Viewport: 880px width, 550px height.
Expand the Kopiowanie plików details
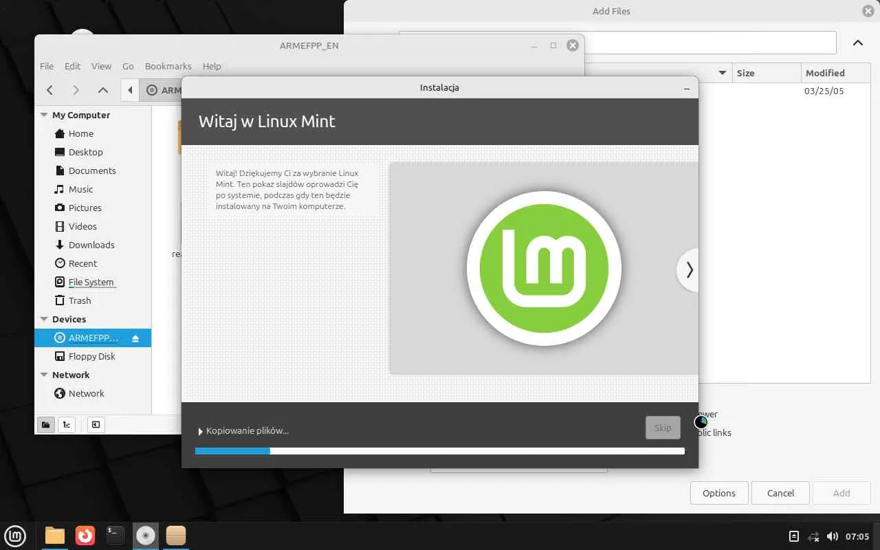pos(201,431)
